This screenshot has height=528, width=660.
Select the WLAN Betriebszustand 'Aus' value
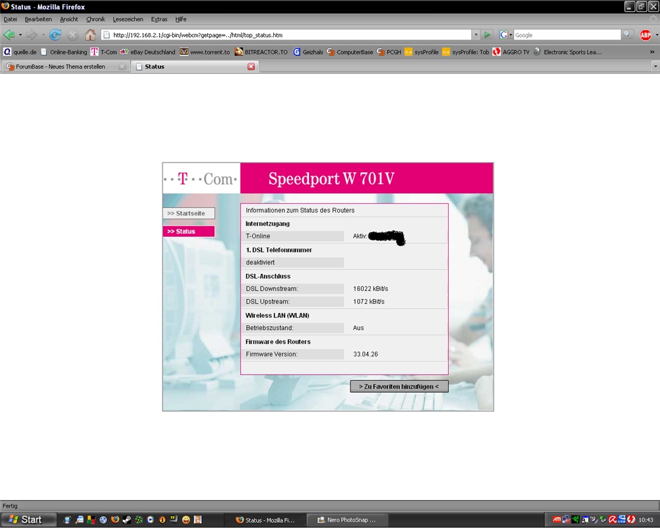click(x=358, y=327)
